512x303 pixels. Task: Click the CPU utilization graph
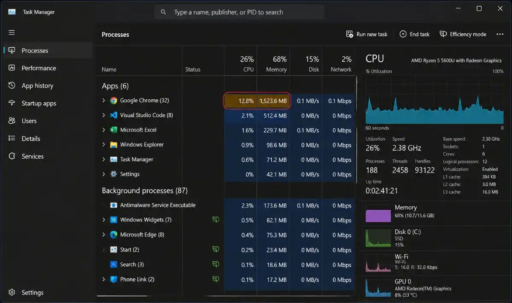tap(435, 100)
